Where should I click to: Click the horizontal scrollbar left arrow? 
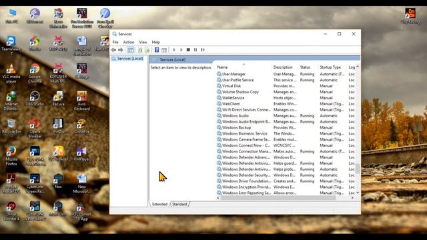(218, 198)
